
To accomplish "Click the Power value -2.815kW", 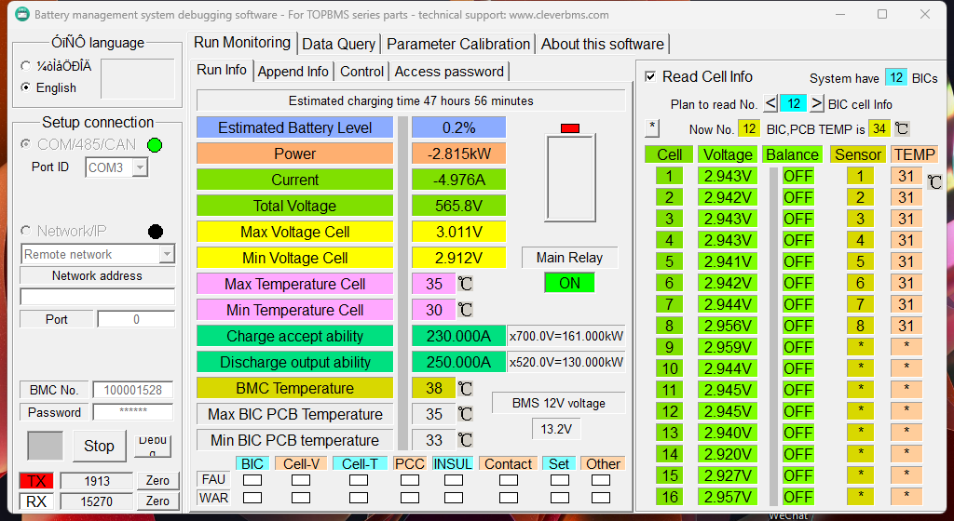I will (458, 154).
